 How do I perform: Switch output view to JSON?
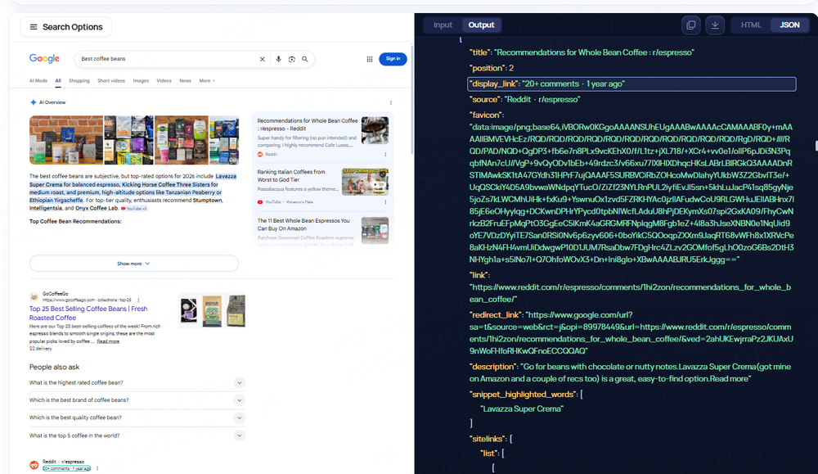click(x=789, y=25)
